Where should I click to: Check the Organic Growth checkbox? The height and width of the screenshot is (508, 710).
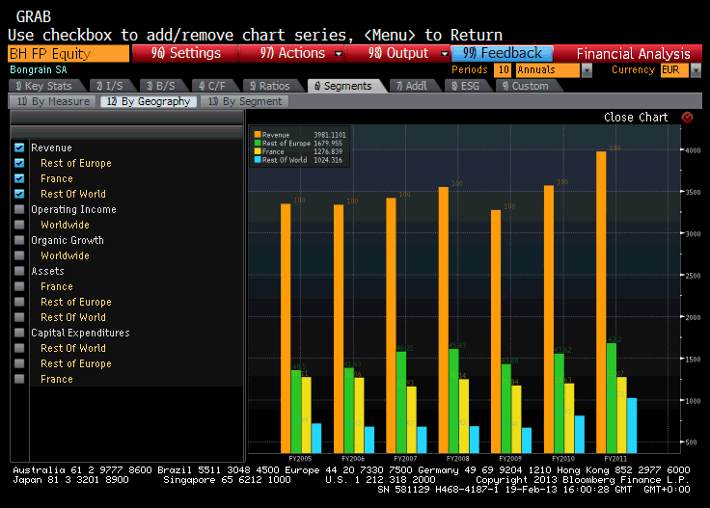tap(19, 240)
